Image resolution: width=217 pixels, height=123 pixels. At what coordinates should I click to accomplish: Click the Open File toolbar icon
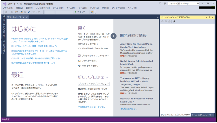[x=22, y=12]
